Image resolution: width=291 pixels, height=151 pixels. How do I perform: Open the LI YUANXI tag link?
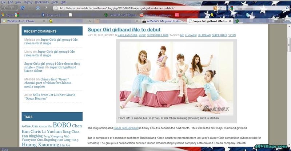point(191,35)
